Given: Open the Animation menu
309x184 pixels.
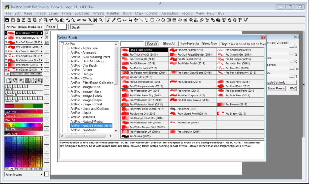Looking at the screenshot, I should point(170,13).
